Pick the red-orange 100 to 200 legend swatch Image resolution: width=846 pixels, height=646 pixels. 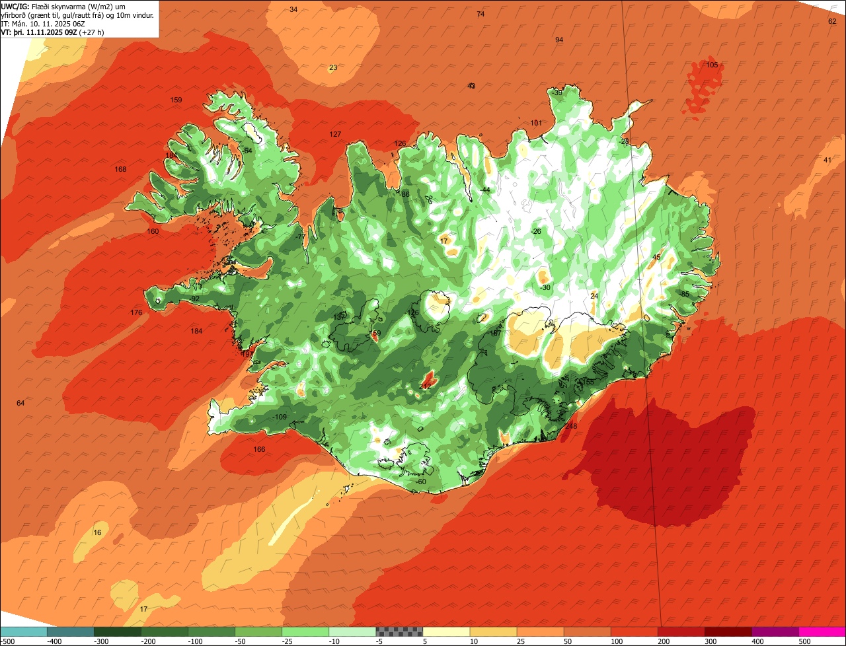pos(634,631)
